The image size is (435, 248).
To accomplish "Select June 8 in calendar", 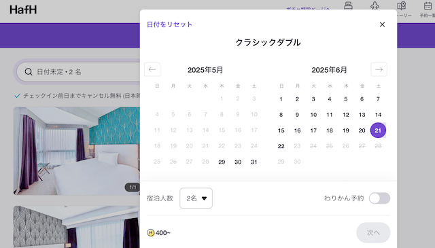I will pyautogui.click(x=281, y=115).
